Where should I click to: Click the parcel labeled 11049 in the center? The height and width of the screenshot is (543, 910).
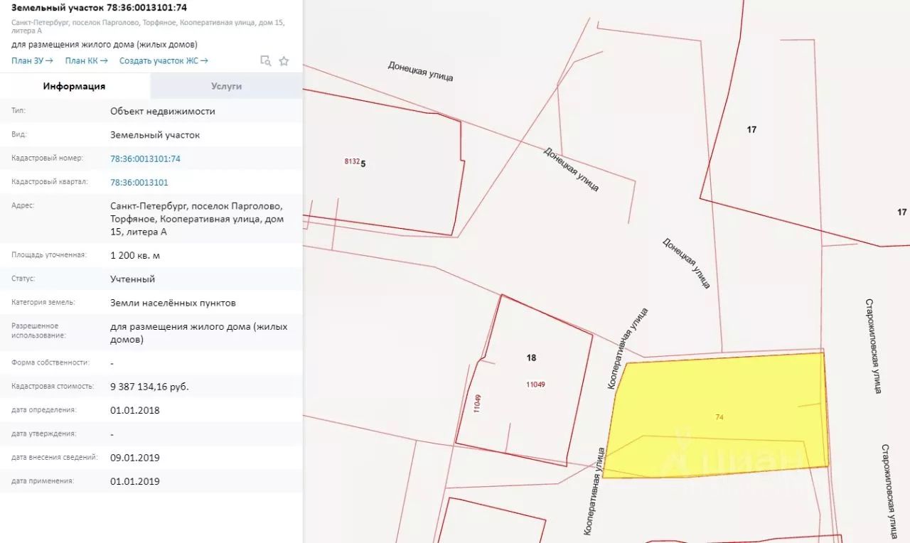click(535, 385)
